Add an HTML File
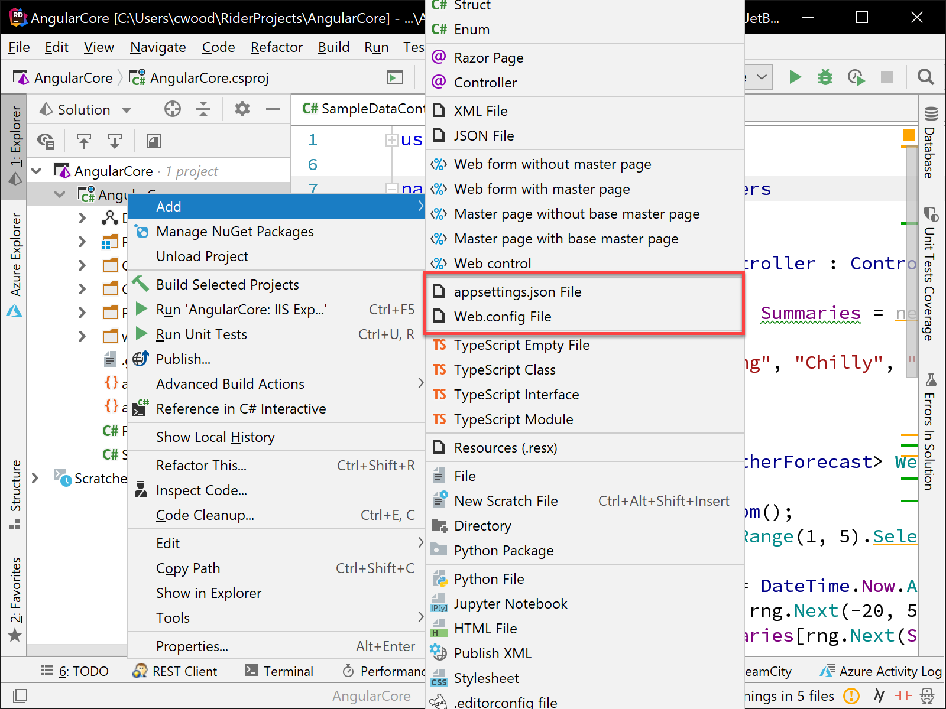The width and height of the screenshot is (946, 709). [x=584, y=628]
